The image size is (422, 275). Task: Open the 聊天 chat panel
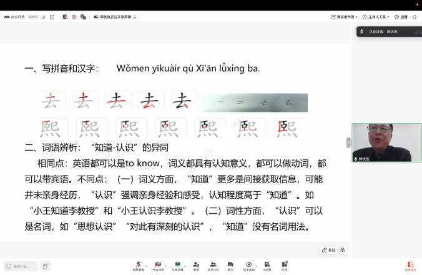click(x=230, y=264)
